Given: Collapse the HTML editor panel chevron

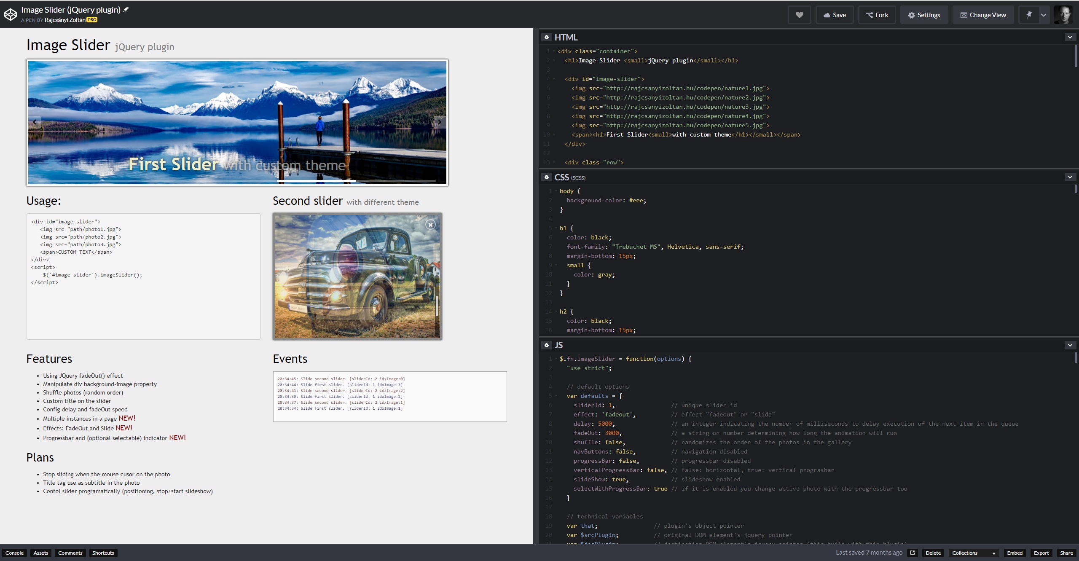Looking at the screenshot, I should (x=1070, y=37).
